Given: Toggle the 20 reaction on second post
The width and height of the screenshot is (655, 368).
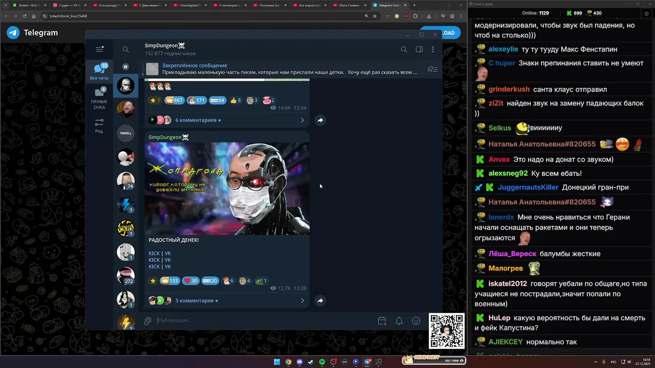Looking at the screenshot, I should pos(210,281).
